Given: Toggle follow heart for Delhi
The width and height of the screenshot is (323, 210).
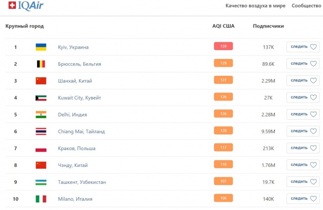Looking at the screenshot, I should point(314,114).
